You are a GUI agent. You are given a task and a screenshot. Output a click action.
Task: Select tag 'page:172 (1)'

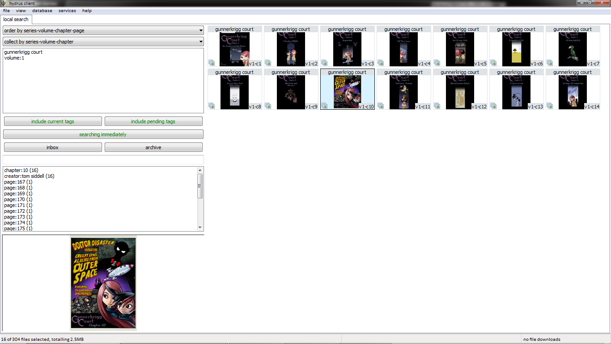point(18,211)
